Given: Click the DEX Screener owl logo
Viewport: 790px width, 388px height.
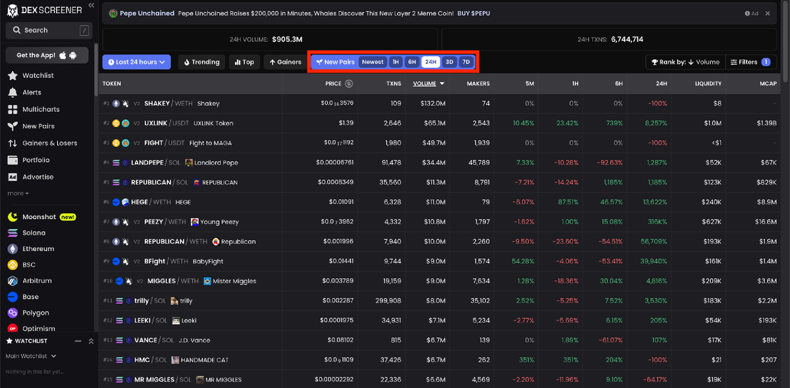Looking at the screenshot, I should 11,9.
